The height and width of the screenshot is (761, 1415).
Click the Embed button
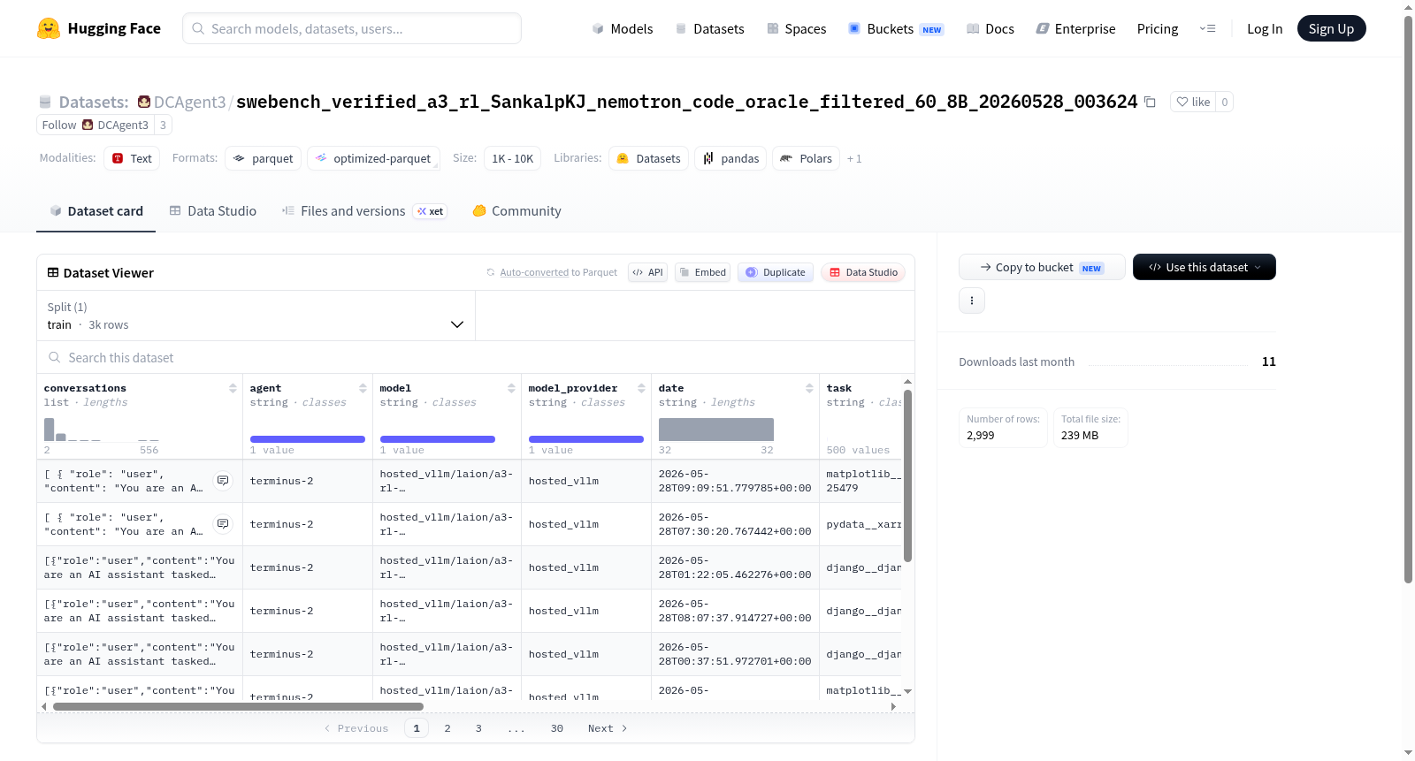click(703, 272)
